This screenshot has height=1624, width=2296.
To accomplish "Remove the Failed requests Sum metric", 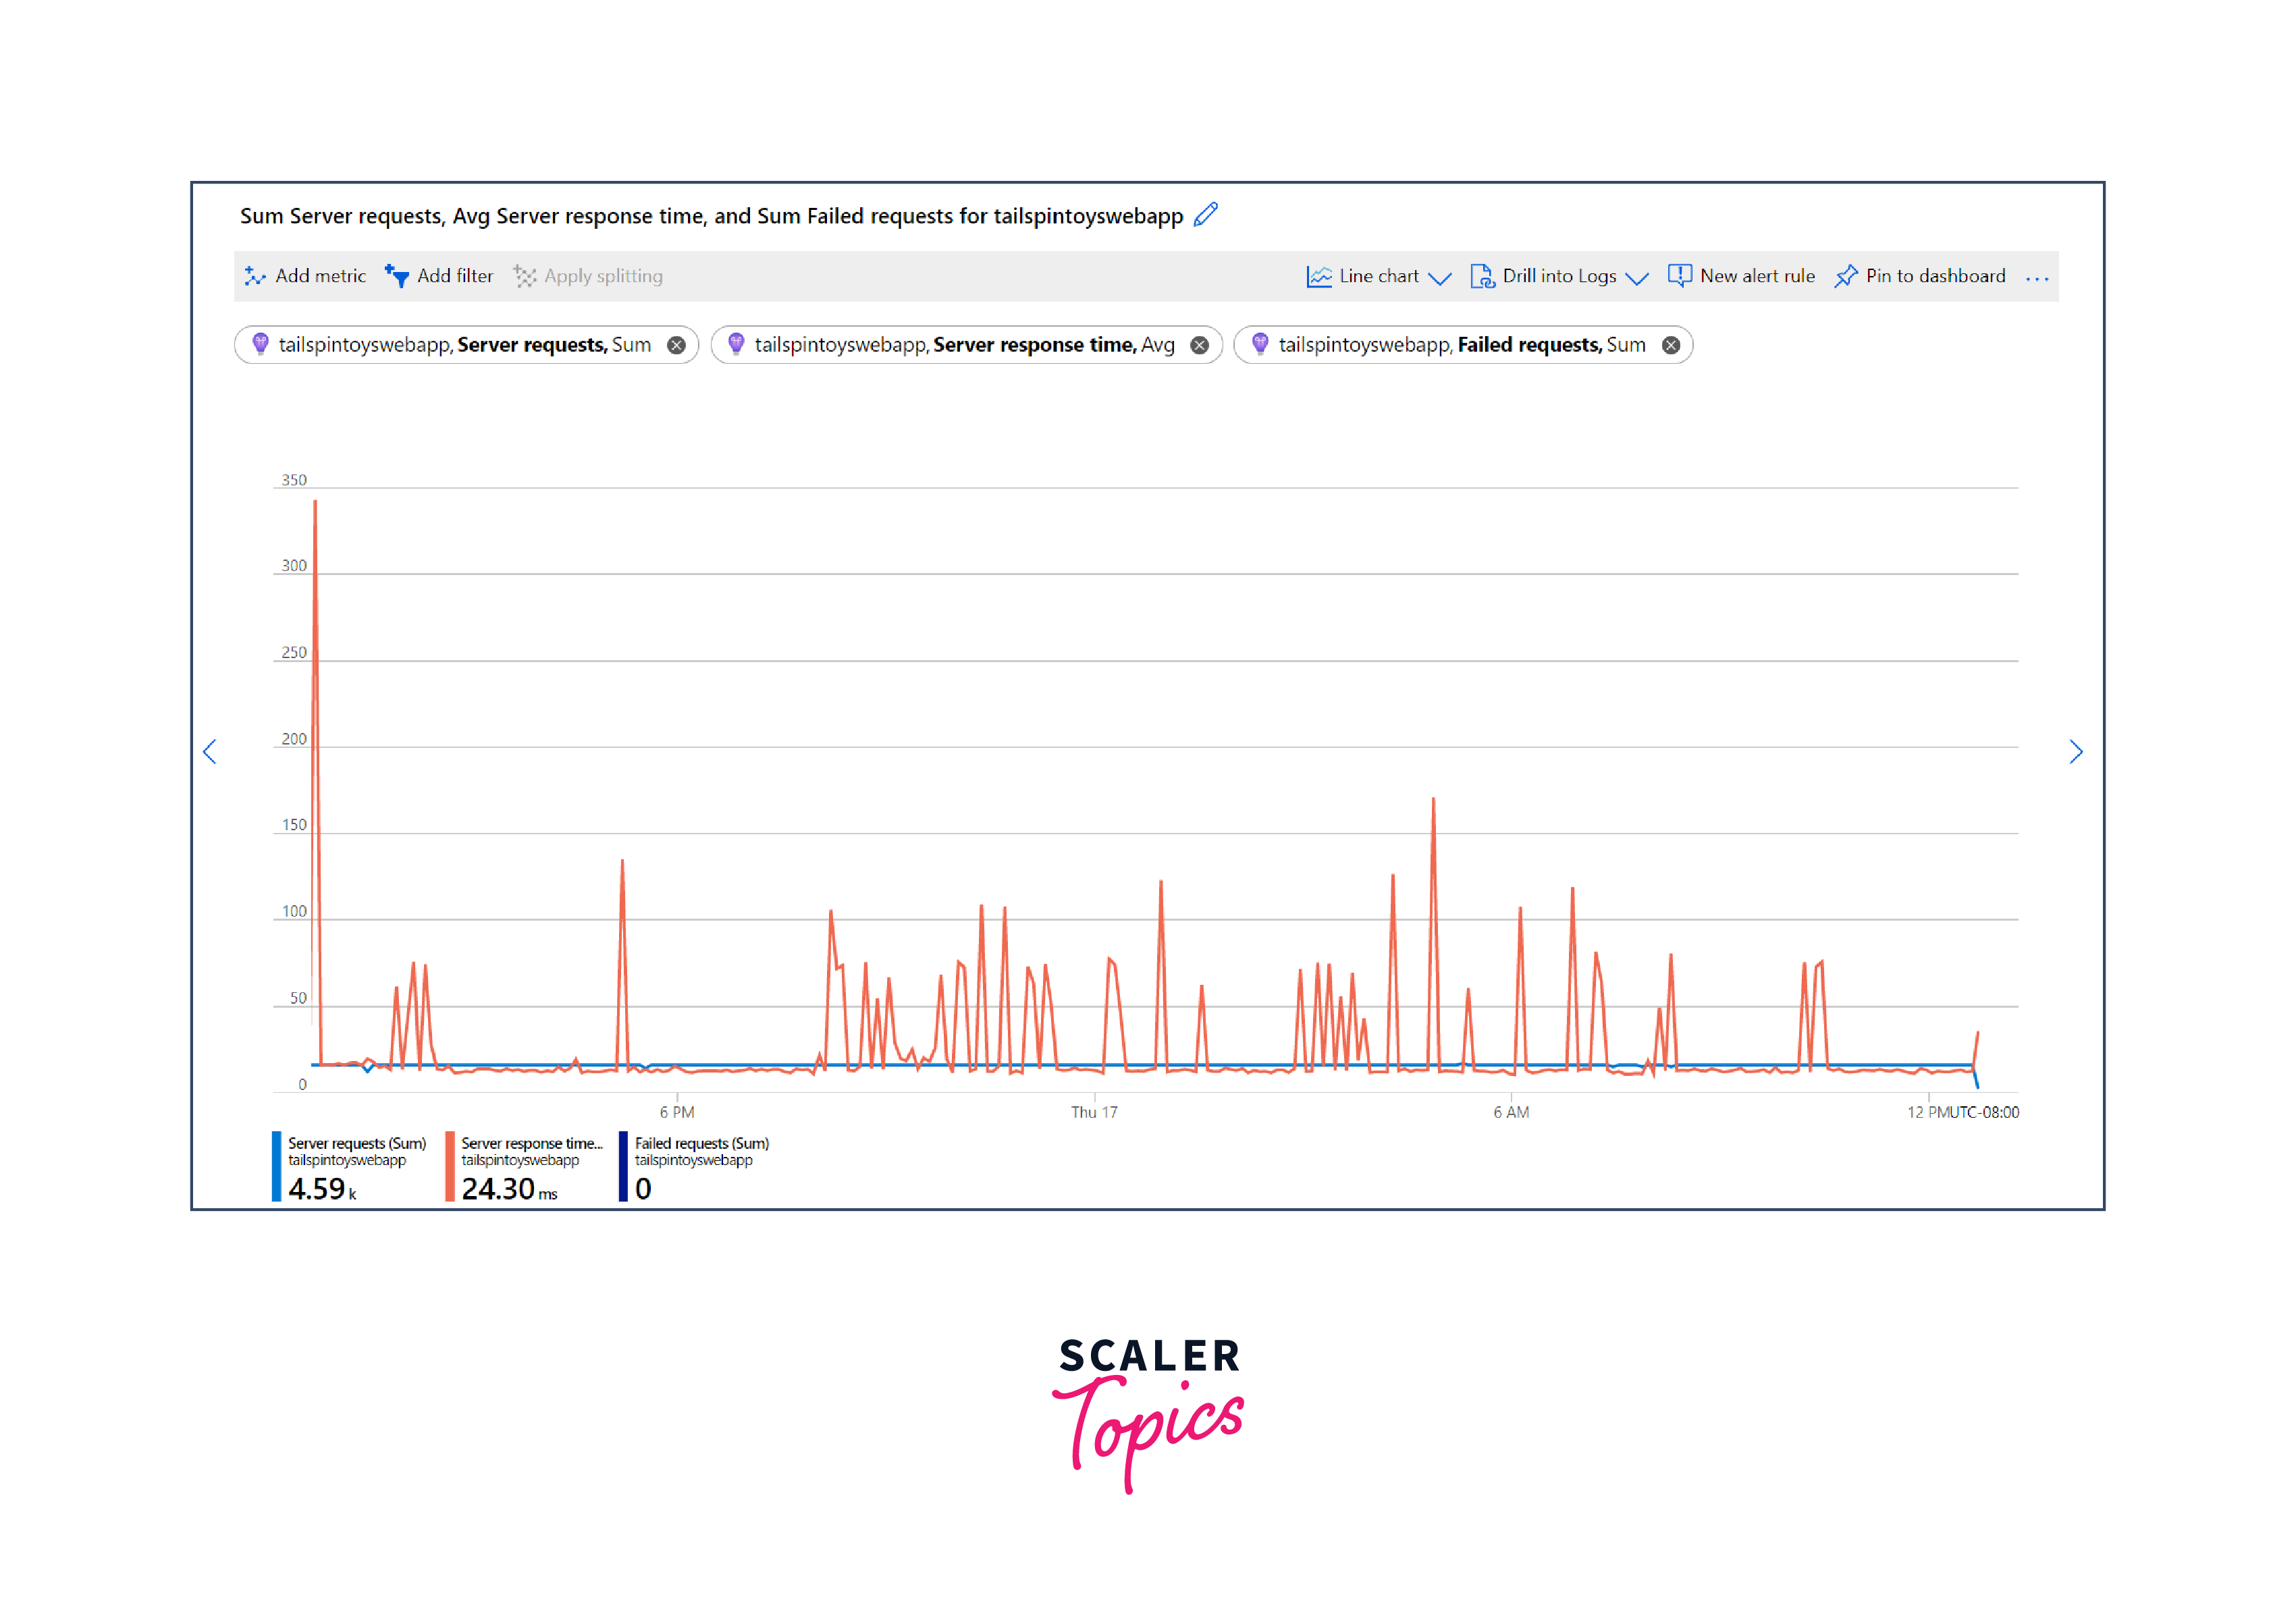I will pyautogui.click(x=1671, y=345).
